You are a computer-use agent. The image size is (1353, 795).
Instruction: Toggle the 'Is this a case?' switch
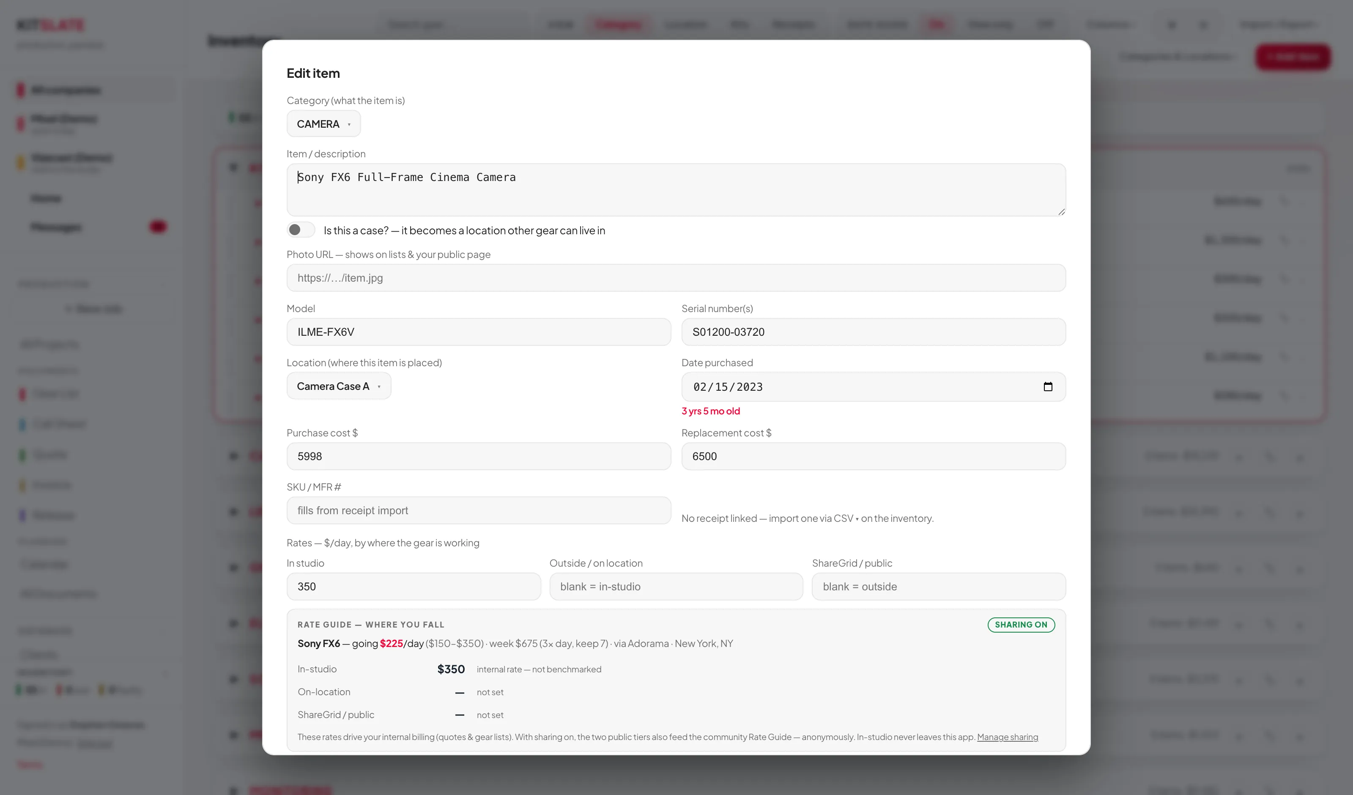[x=301, y=230]
